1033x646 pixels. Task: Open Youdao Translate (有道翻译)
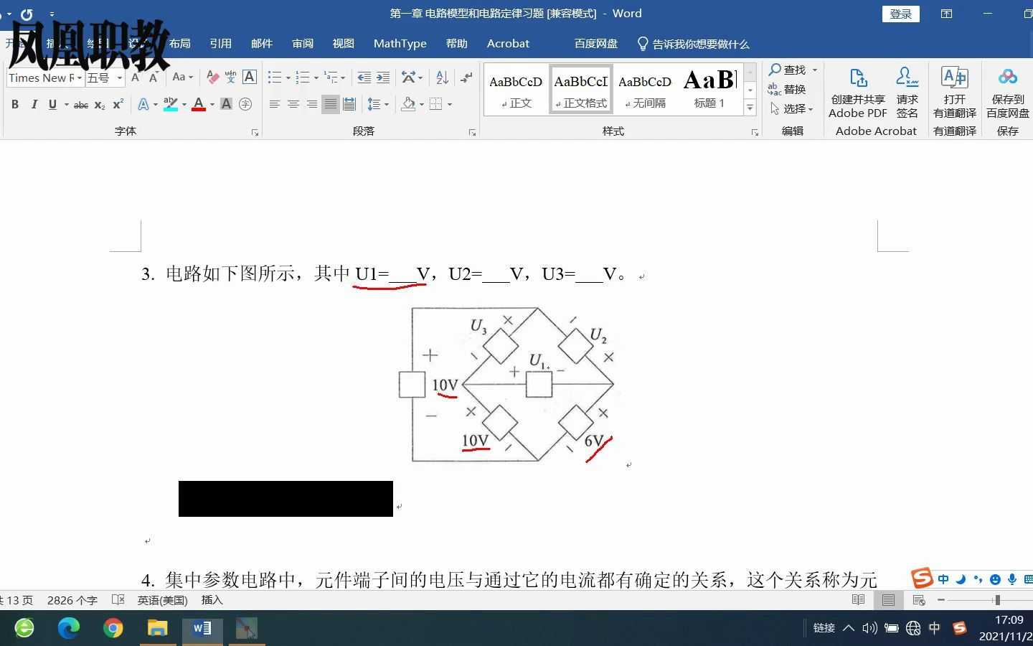point(955,93)
